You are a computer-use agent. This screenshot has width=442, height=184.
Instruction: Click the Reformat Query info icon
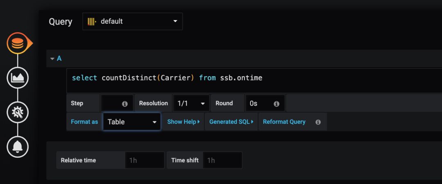tap(318, 122)
